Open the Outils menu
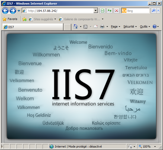This screenshot has width=163, height=150. click(145, 26)
